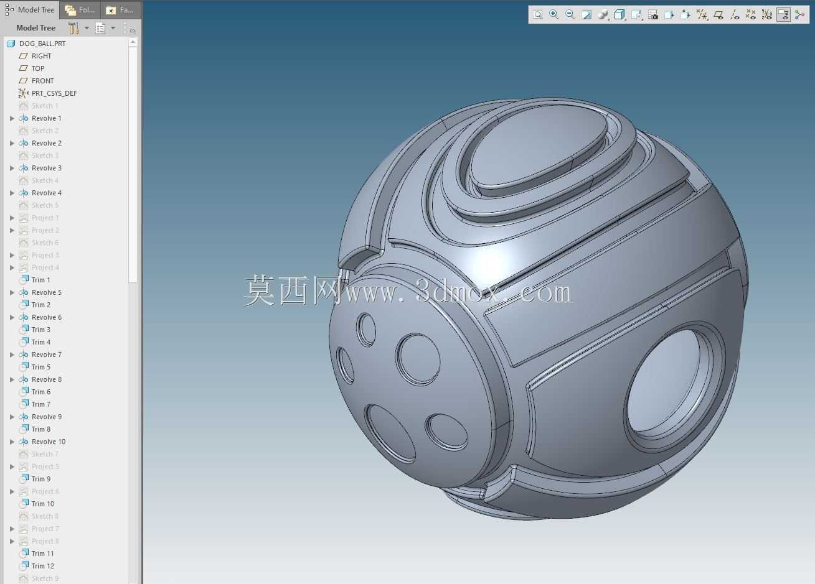Click the Revolve 8 feature icon
The height and width of the screenshot is (584, 815).
[x=24, y=379]
